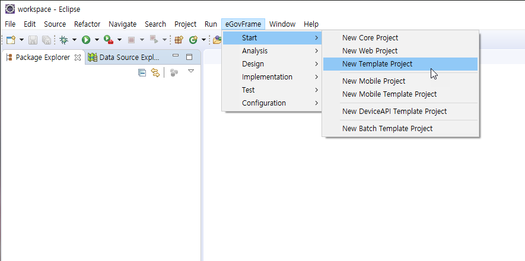Viewport: 525px width, 261px height.
Task: Choose New Template Project
Action: (400, 64)
